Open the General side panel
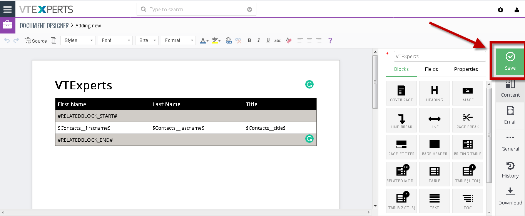Viewport: 525px width, 216px height. click(x=510, y=143)
